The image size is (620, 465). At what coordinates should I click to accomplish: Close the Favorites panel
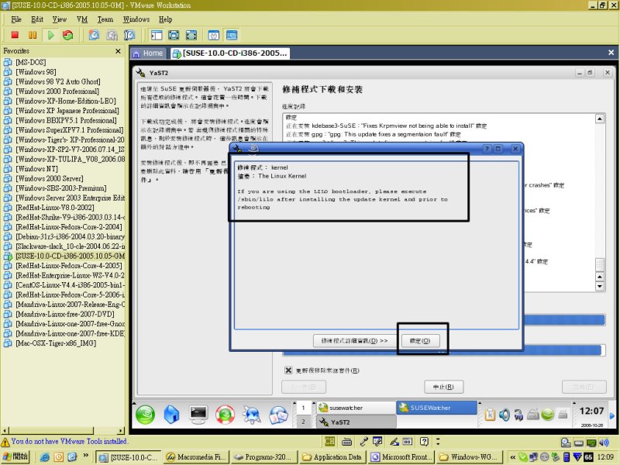[x=118, y=51]
